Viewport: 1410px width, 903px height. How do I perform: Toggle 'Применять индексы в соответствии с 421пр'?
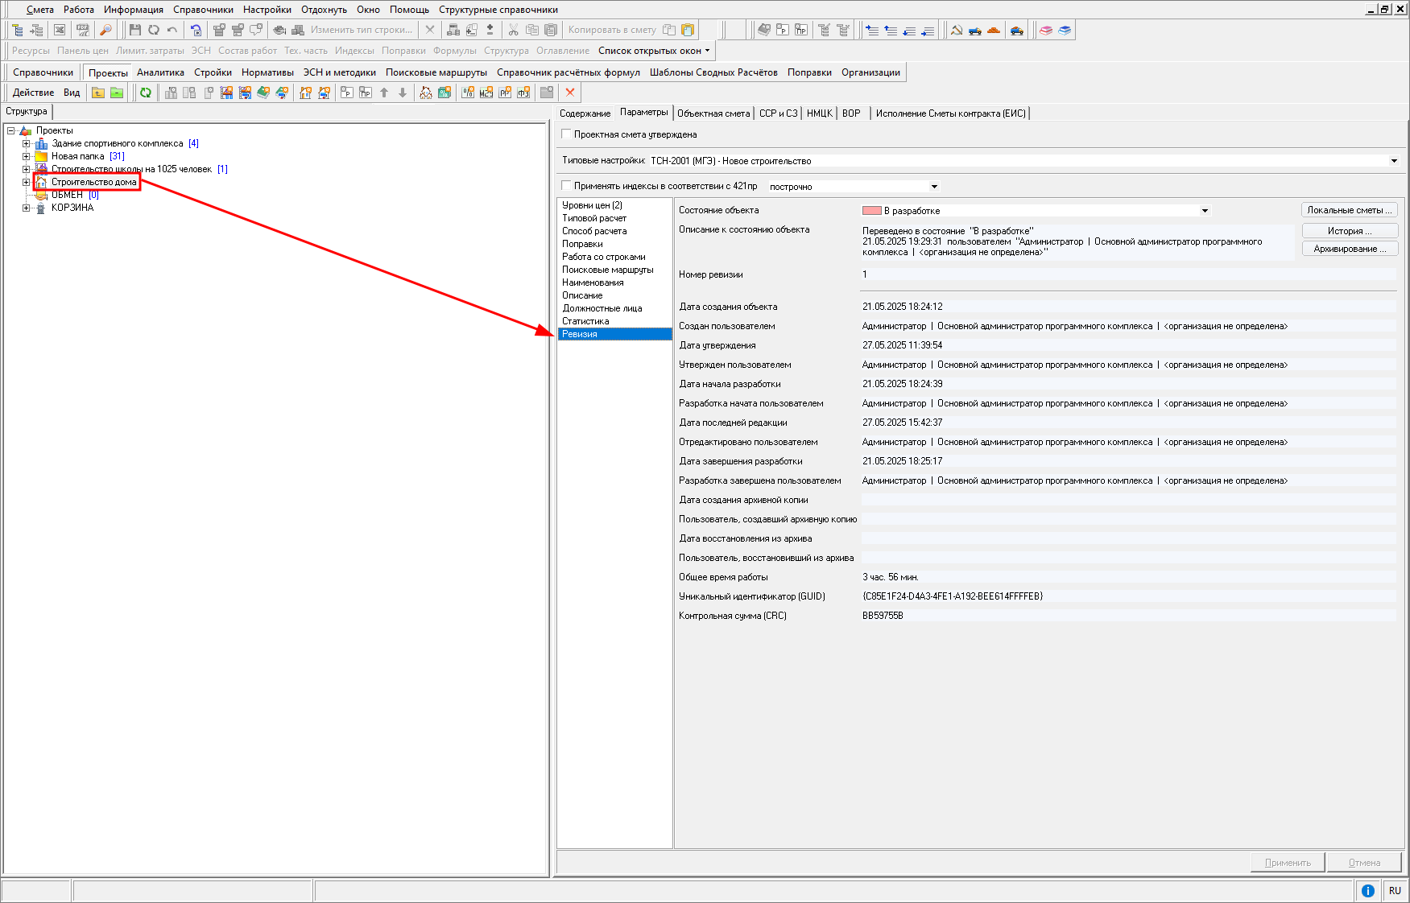pos(567,186)
